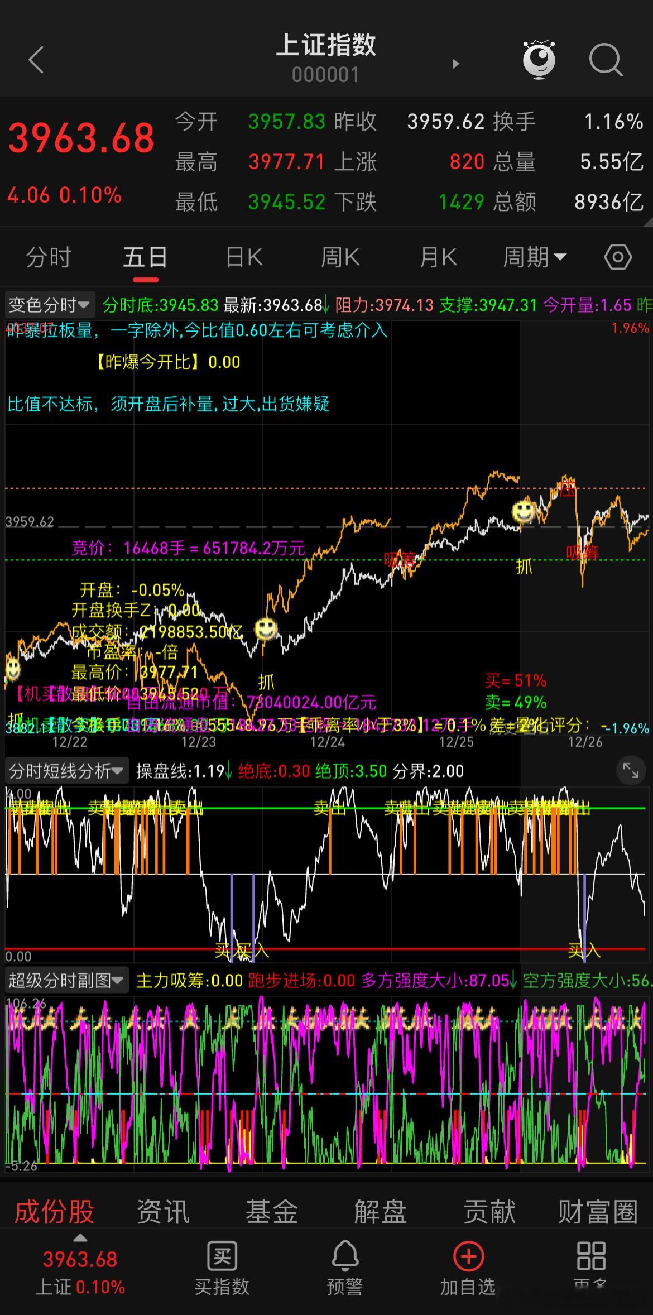The image size is (653, 1315).
Task: Switch to the 月K tab
Action: 438,257
